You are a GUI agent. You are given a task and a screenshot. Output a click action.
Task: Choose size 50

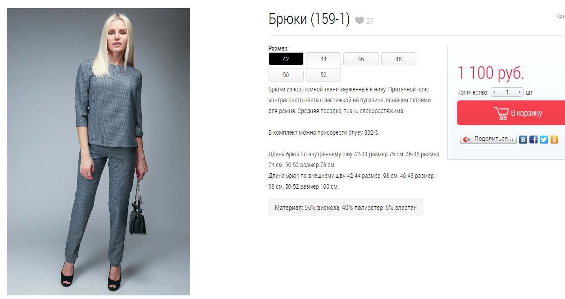[x=286, y=75]
